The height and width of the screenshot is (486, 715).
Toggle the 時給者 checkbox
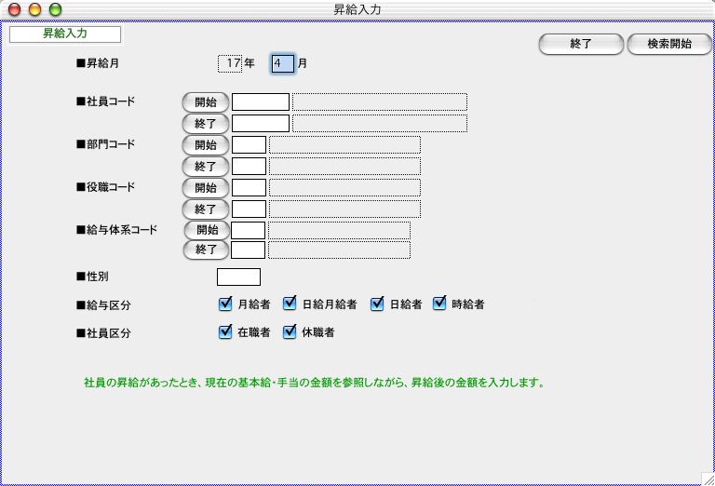click(x=440, y=304)
